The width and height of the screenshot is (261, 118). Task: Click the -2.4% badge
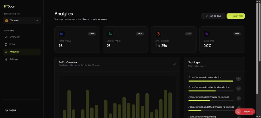point(189,34)
